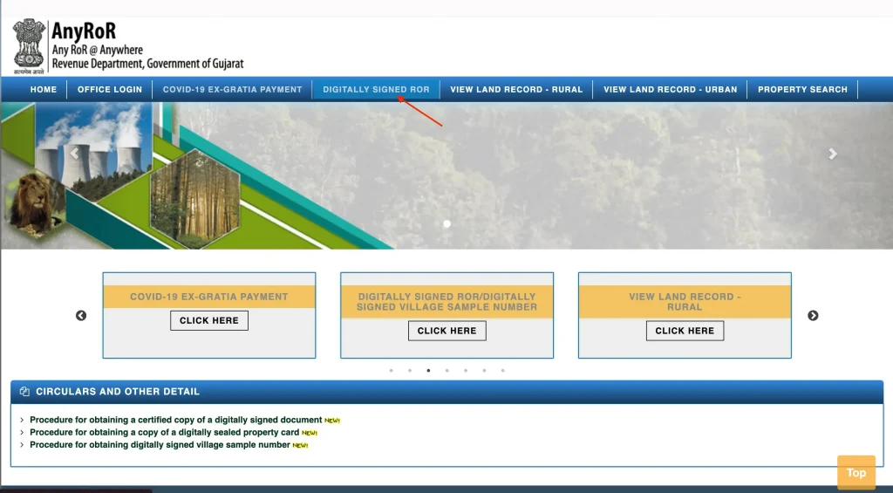Click the Circulars section document icon

tap(24, 392)
